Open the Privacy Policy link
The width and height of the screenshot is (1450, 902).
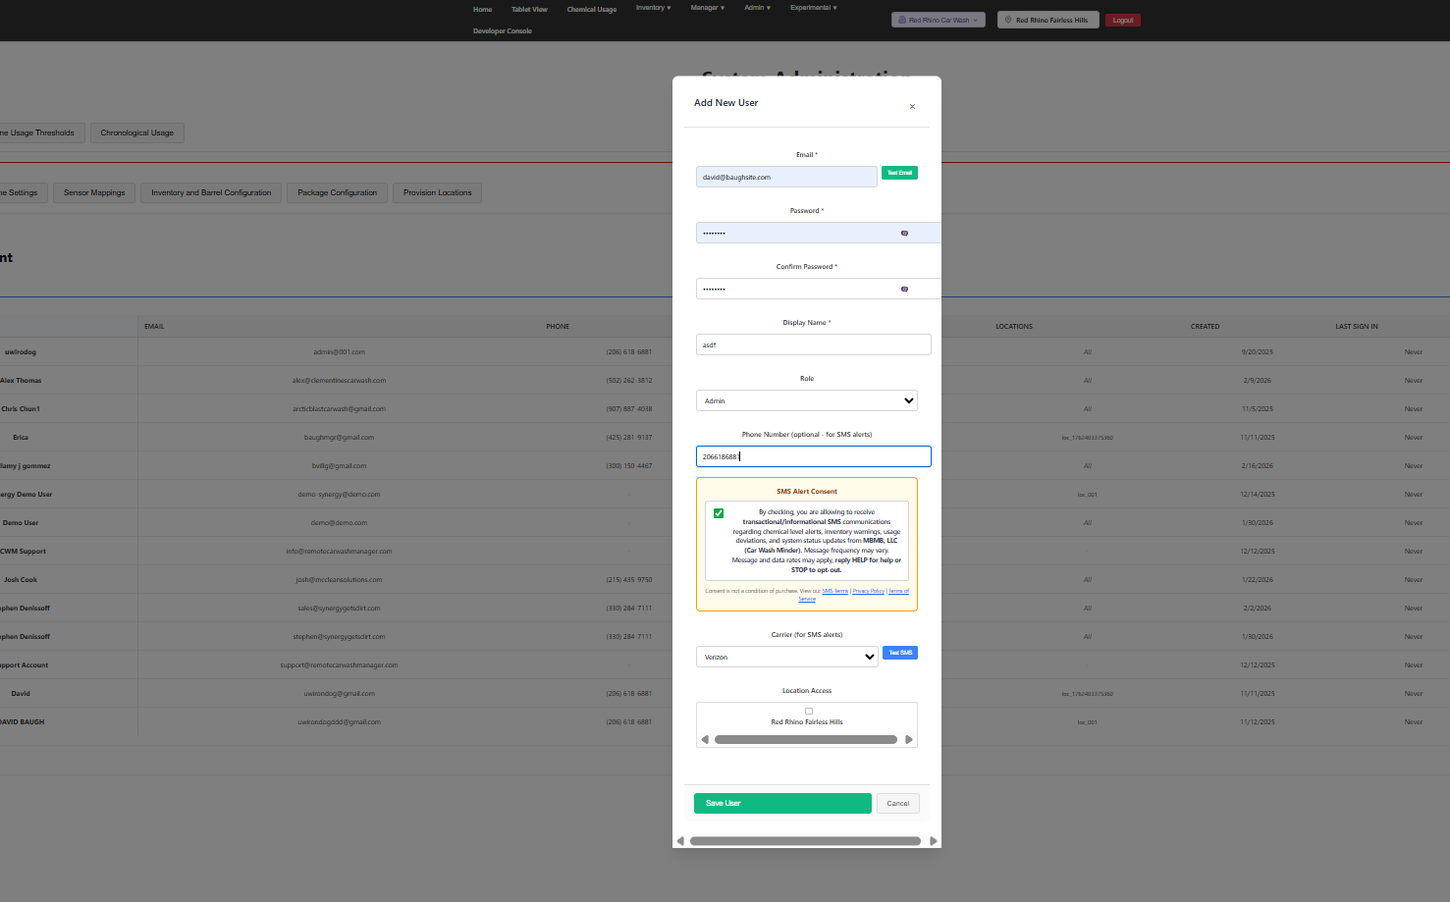[x=868, y=591]
